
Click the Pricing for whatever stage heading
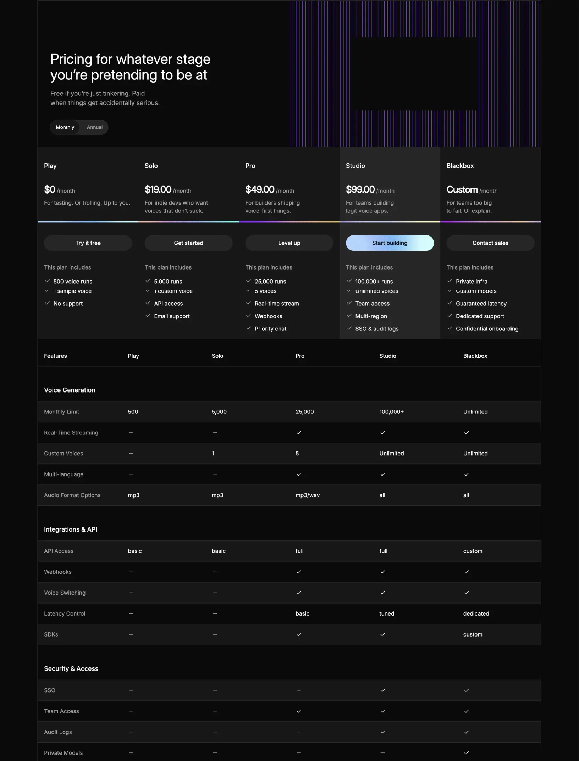click(x=130, y=67)
